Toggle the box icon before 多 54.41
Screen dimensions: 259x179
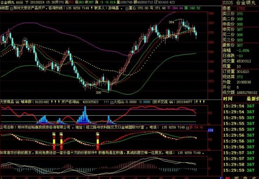[188, 128]
